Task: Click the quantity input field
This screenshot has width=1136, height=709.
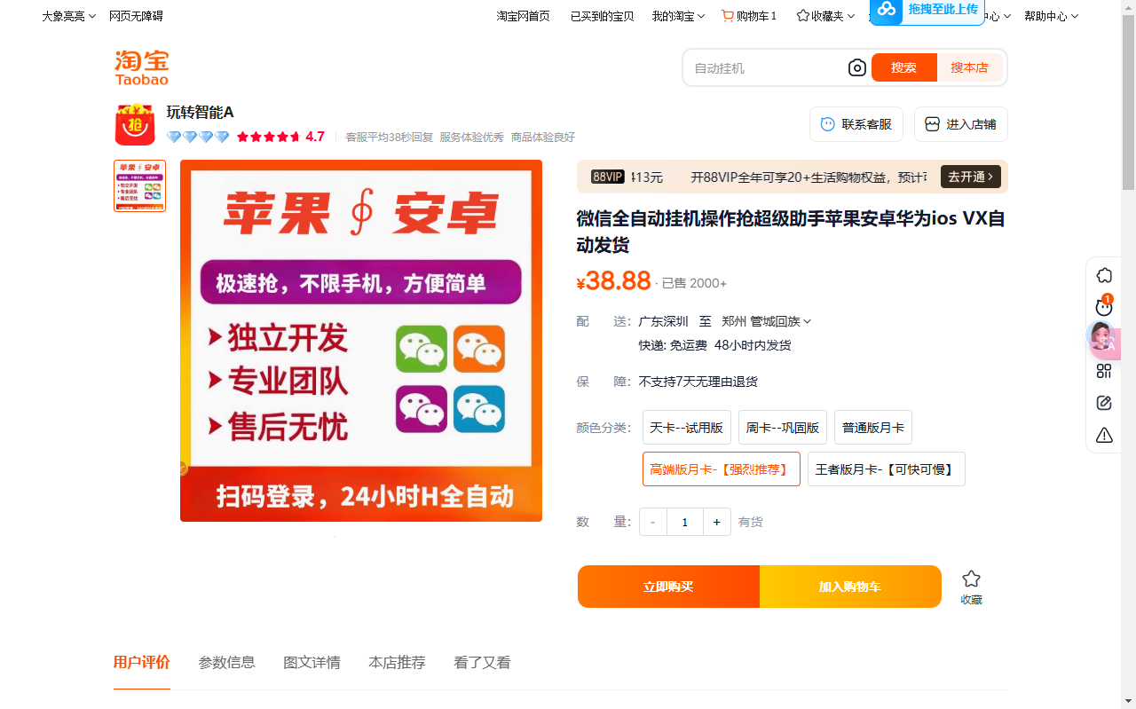Action: pyautogui.click(x=685, y=522)
